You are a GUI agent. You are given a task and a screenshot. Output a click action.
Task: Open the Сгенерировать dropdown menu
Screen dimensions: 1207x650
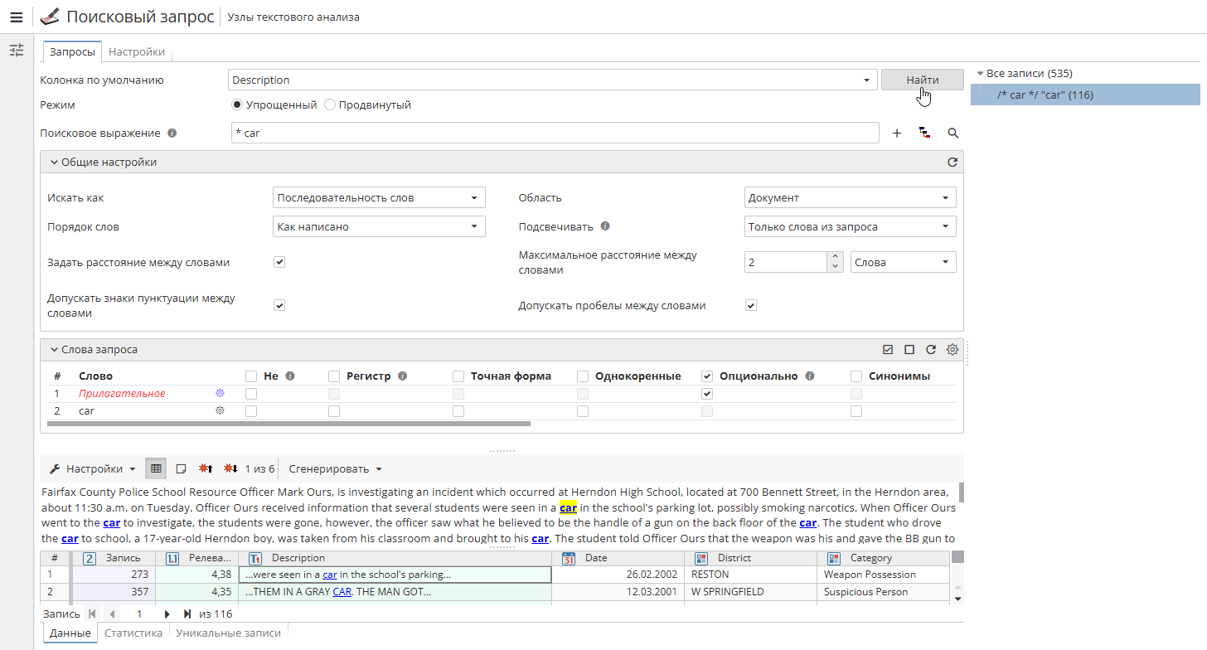[x=335, y=468]
